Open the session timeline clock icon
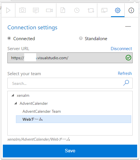 click(77, 10)
